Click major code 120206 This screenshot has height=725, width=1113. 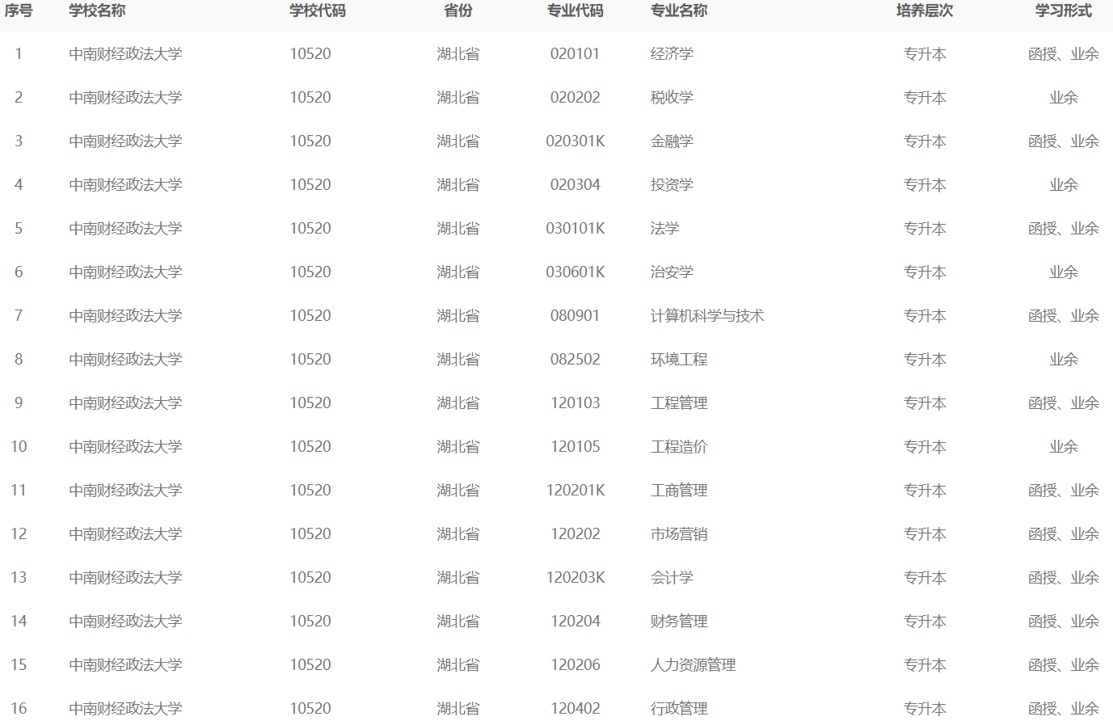(x=575, y=665)
